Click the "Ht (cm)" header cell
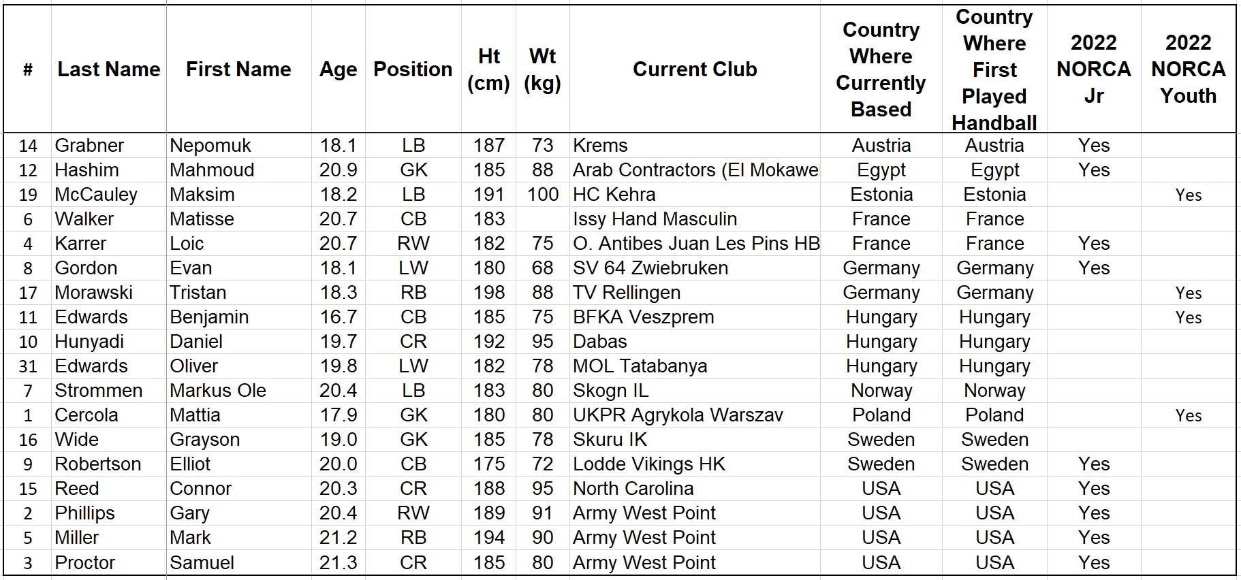 click(488, 69)
